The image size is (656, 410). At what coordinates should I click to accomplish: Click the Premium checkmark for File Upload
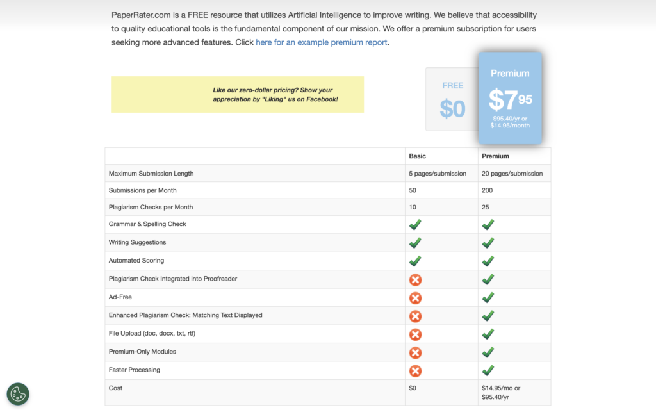pos(488,334)
